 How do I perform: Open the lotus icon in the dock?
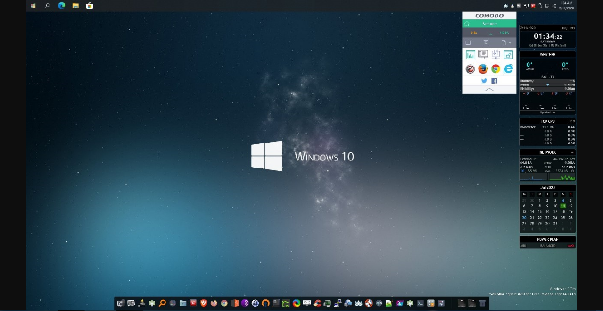[x=358, y=303]
